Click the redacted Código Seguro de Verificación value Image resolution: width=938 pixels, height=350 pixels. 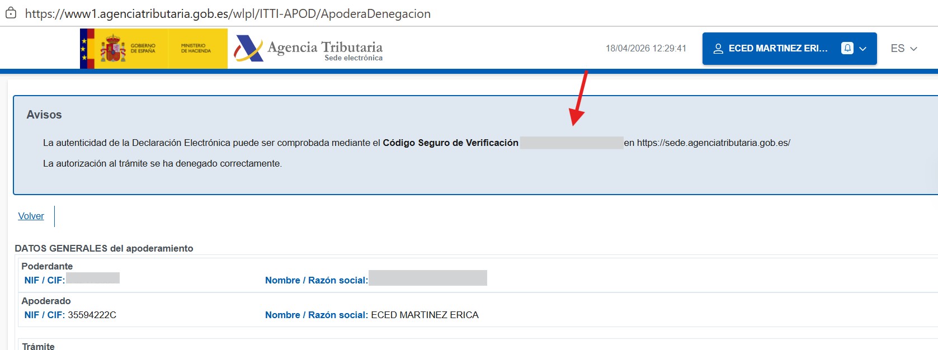tap(571, 143)
